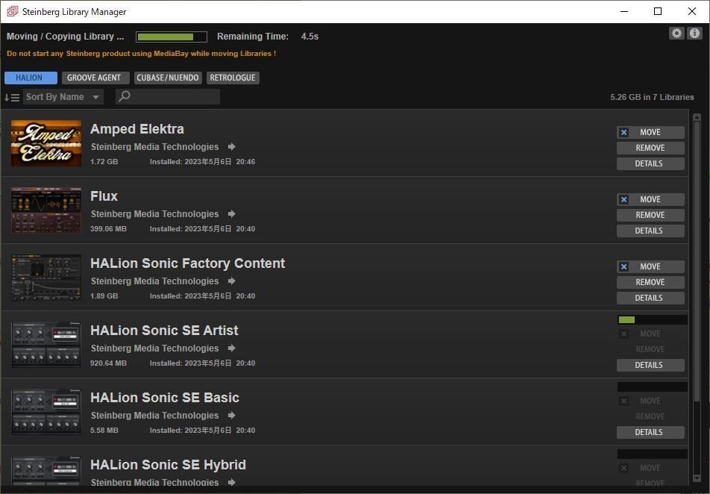Click arrow icon next to Flux vendor
Viewport: 710px width, 494px height.
click(x=231, y=213)
